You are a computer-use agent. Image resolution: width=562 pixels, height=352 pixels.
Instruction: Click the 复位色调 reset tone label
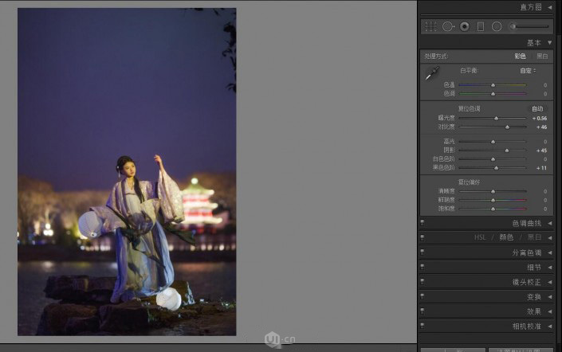[469, 108]
